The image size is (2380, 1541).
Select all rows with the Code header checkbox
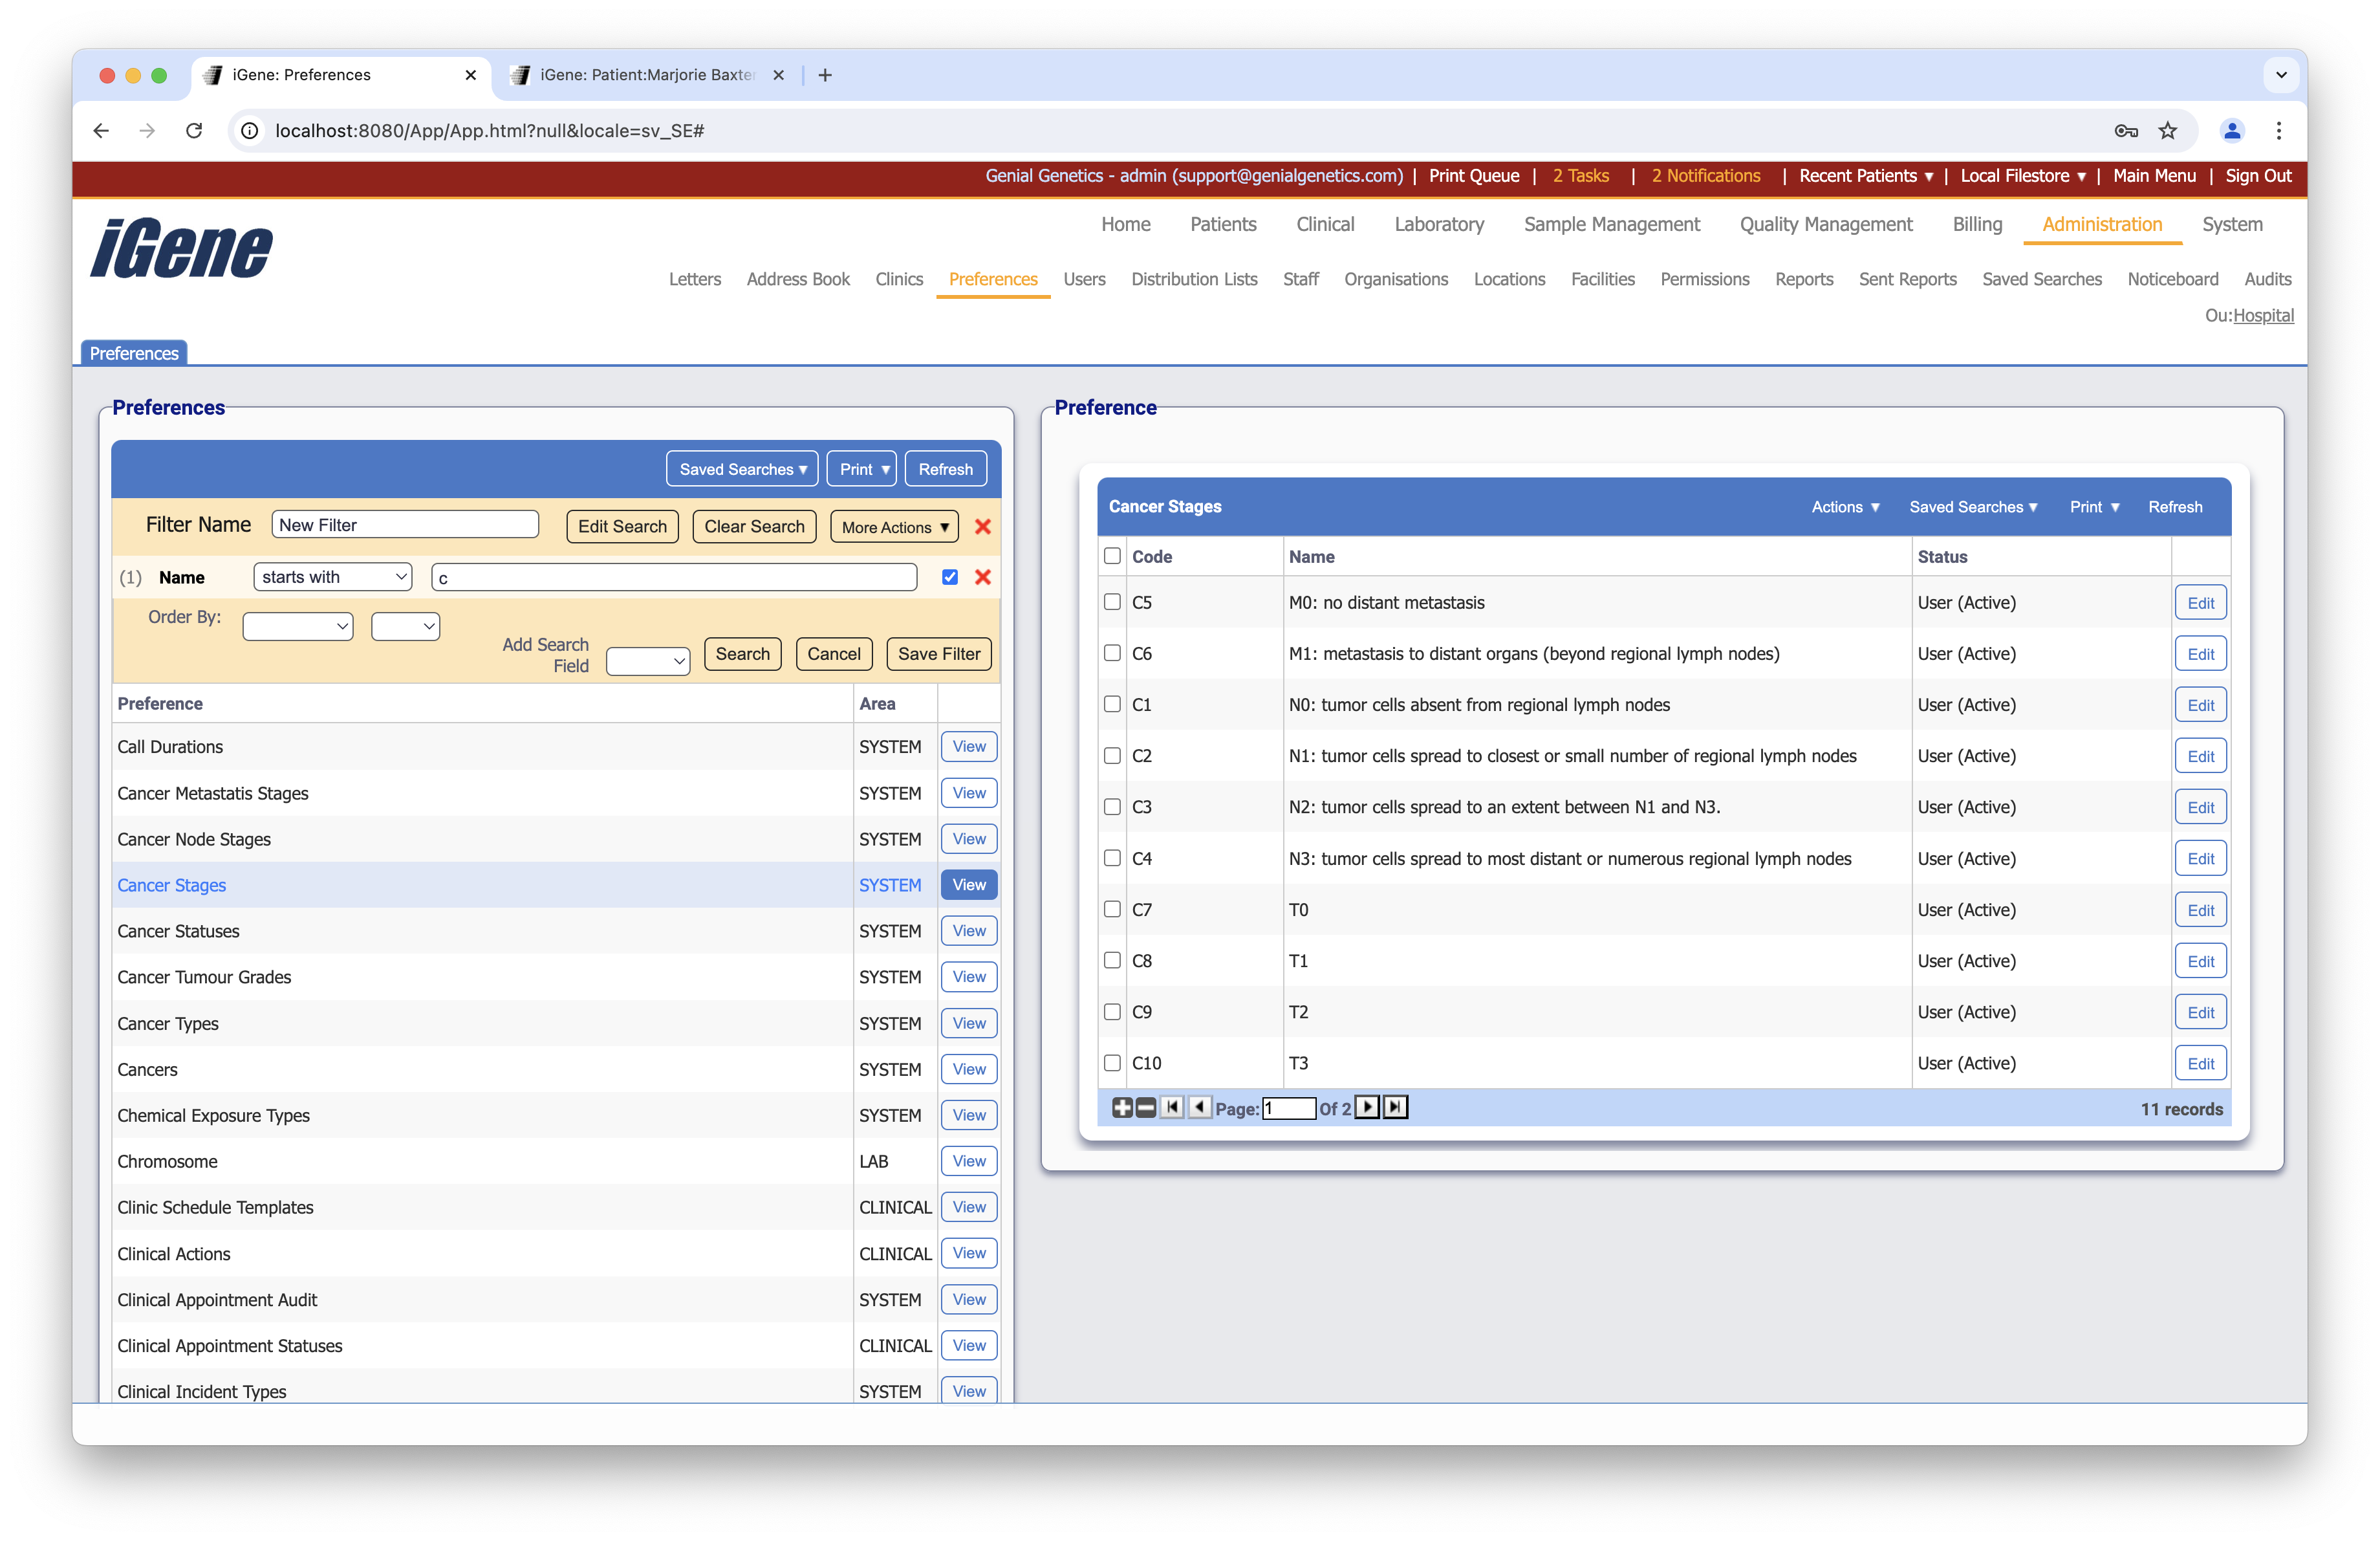1112,556
